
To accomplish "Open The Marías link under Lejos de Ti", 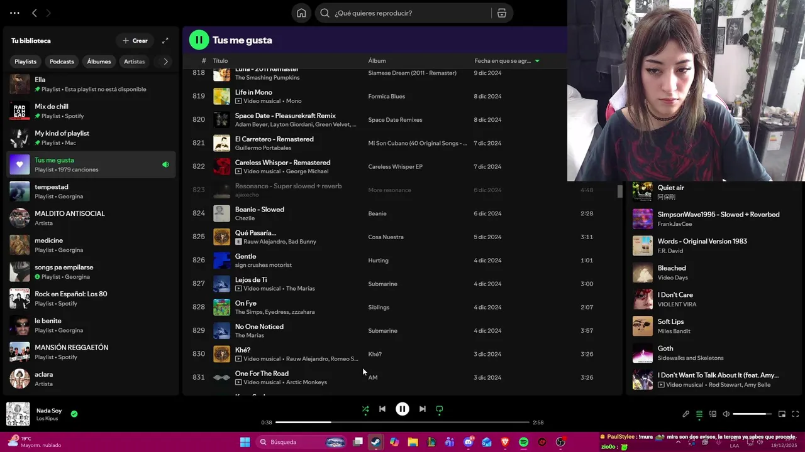I will 301,289.
